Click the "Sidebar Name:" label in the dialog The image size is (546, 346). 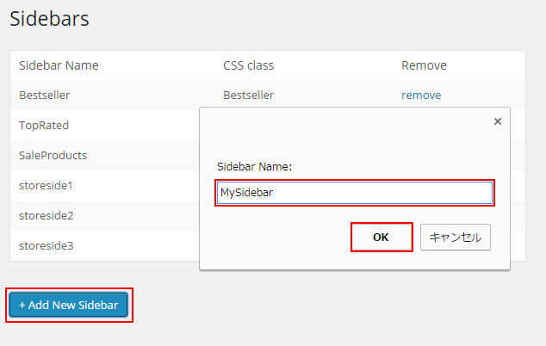tap(254, 166)
